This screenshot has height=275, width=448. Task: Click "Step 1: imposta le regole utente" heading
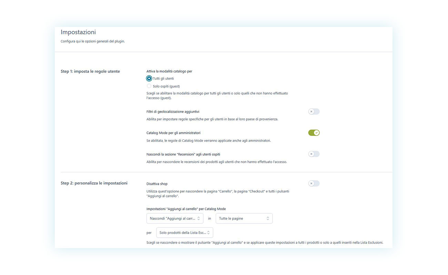[90, 71]
